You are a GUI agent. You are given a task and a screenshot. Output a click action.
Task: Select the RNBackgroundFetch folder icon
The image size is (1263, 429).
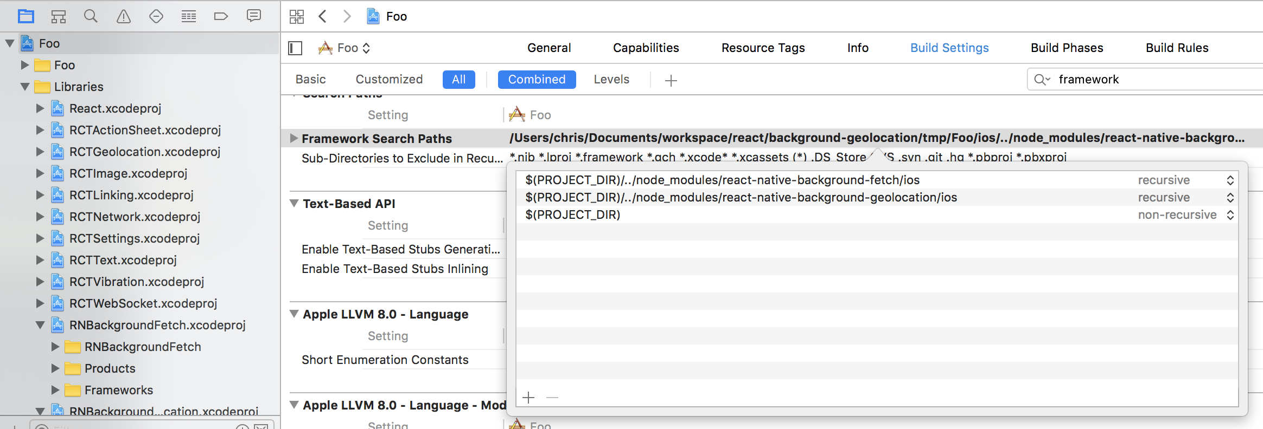coord(73,347)
